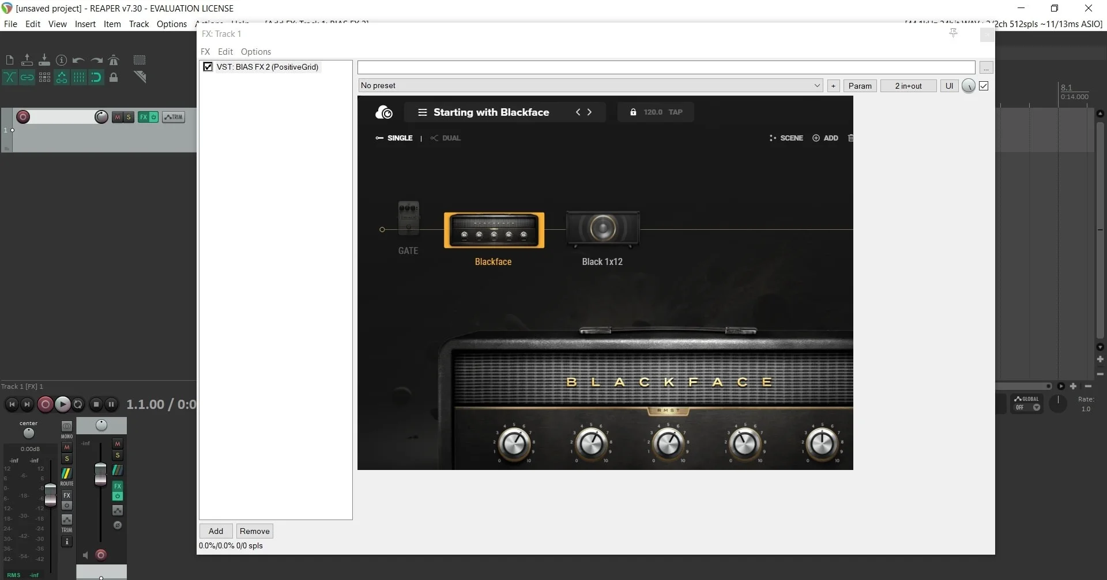
Task: Click the master volume fader handle
Action: [x=51, y=495]
